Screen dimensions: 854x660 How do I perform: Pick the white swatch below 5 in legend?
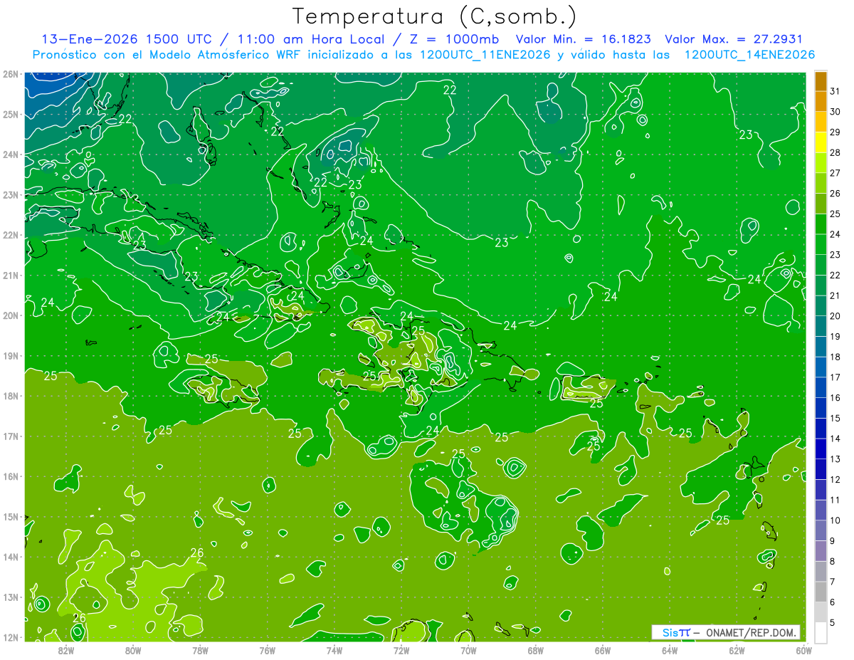[821, 632]
